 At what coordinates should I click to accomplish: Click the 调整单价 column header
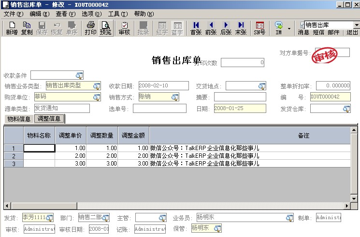click(x=71, y=135)
